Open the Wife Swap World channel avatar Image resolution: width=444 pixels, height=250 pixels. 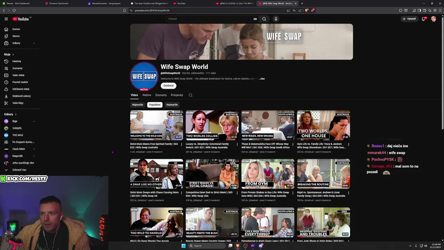coord(144,76)
